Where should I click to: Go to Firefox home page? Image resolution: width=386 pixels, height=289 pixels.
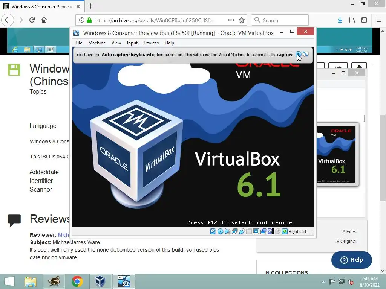coord(44,20)
